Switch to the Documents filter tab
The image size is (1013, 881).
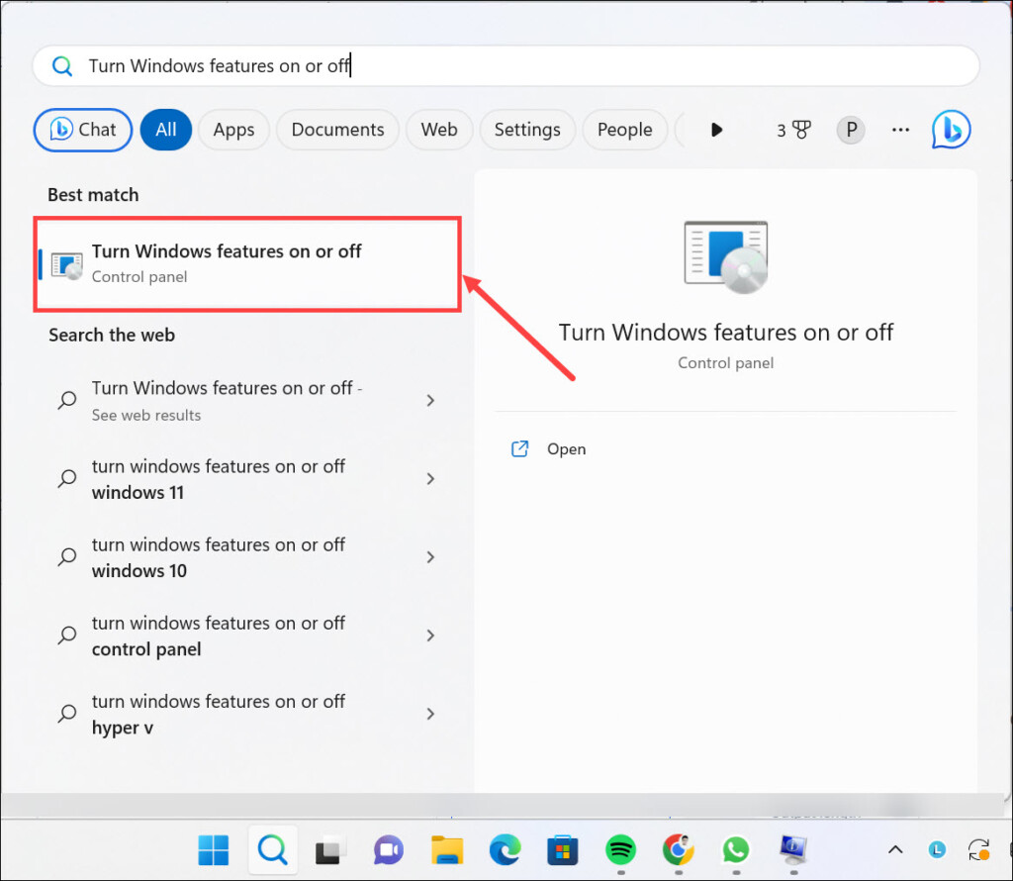click(x=337, y=130)
